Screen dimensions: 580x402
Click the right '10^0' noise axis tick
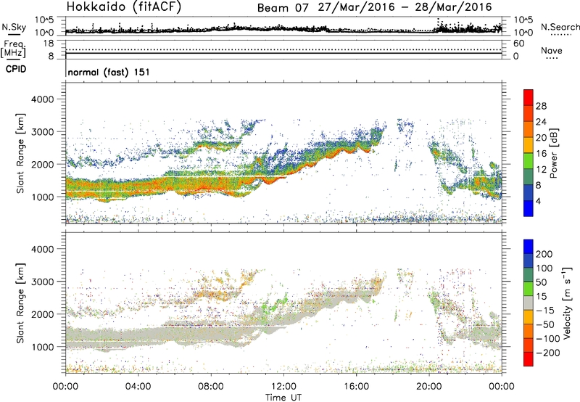[523, 33]
